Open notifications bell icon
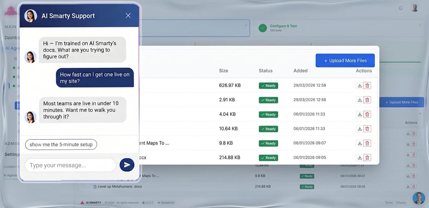The width and height of the screenshot is (429, 208). [400, 8]
